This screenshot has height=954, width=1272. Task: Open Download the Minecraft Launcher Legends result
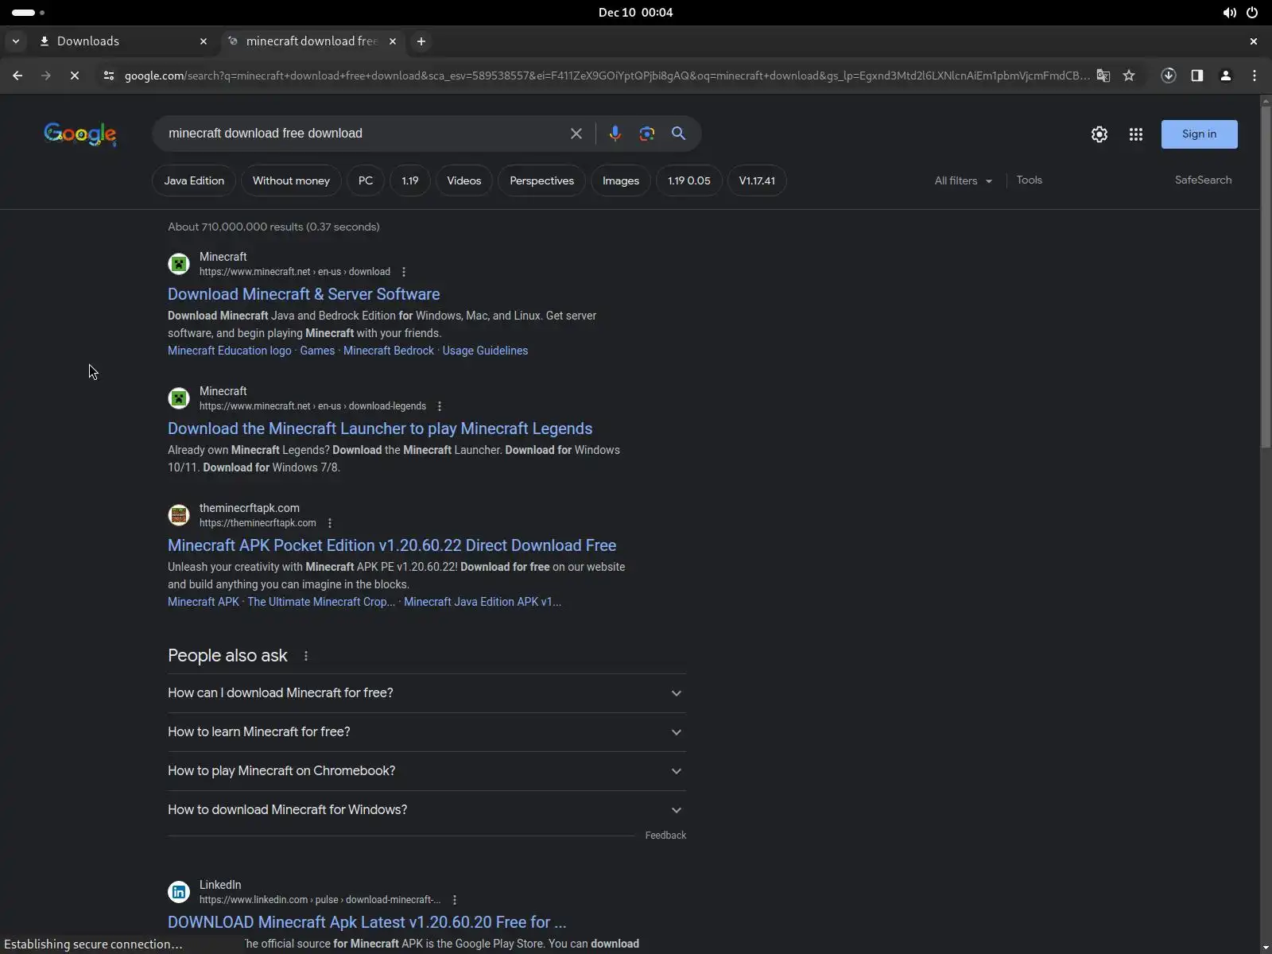[x=380, y=429]
